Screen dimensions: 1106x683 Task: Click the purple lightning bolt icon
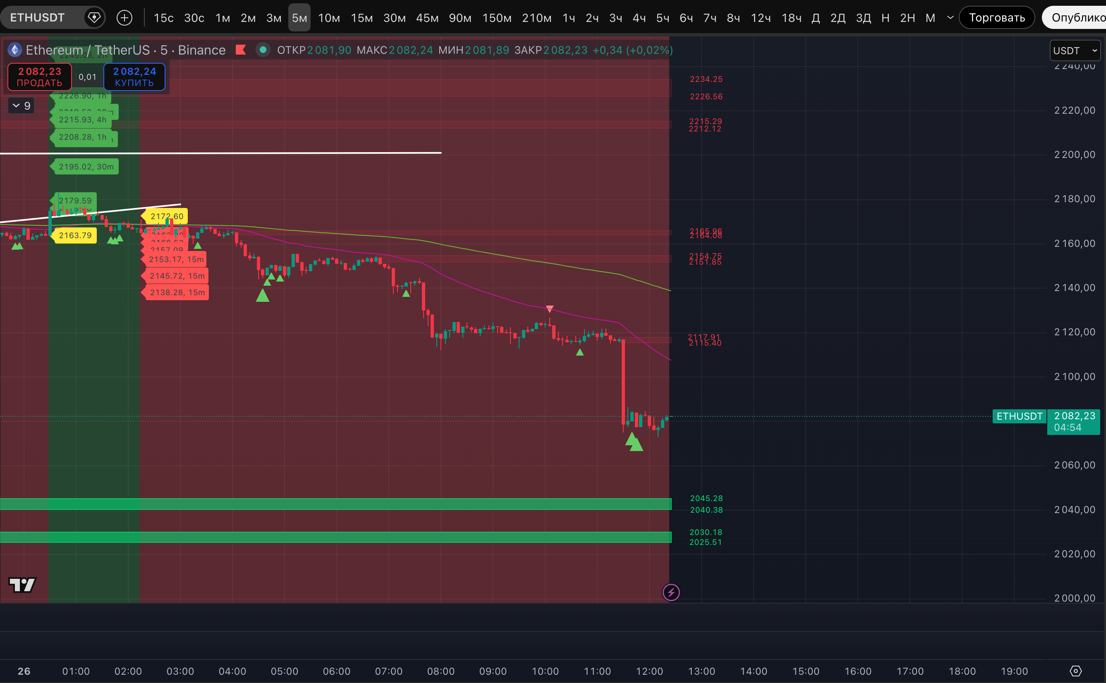pos(671,592)
